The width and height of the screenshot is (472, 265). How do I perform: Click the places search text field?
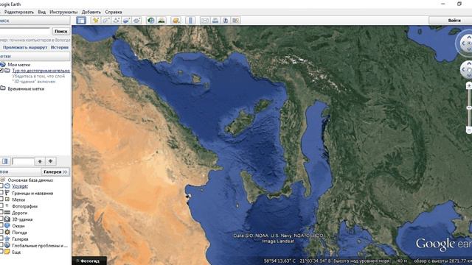[x=23, y=161]
